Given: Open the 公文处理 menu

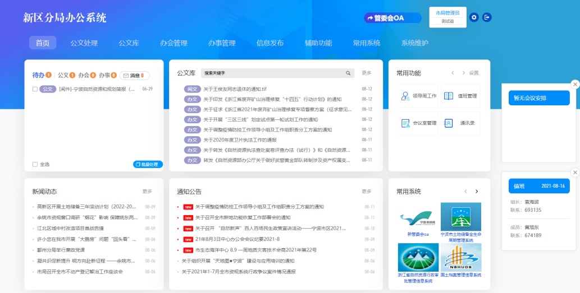Looking at the screenshot, I should pos(84,43).
